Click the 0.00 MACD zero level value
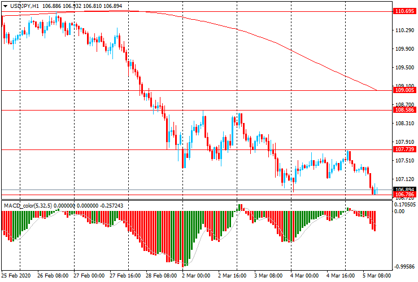Image resolution: width=418 pixels, height=282 pixels. pyautogui.click(x=399, y=211)
